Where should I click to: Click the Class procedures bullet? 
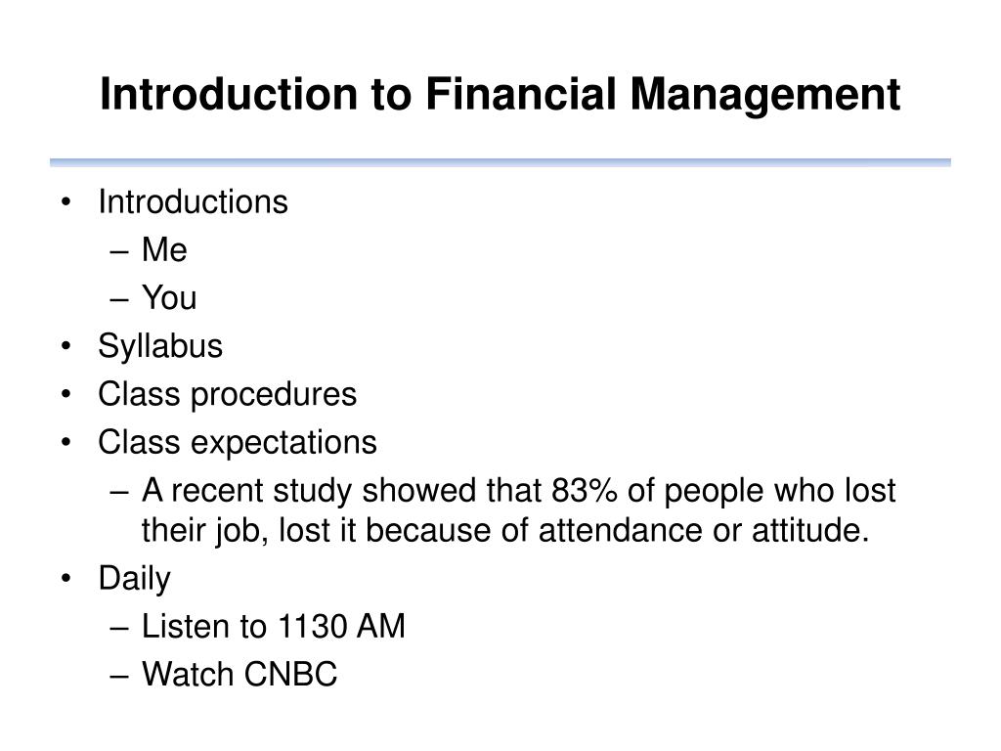227,395
